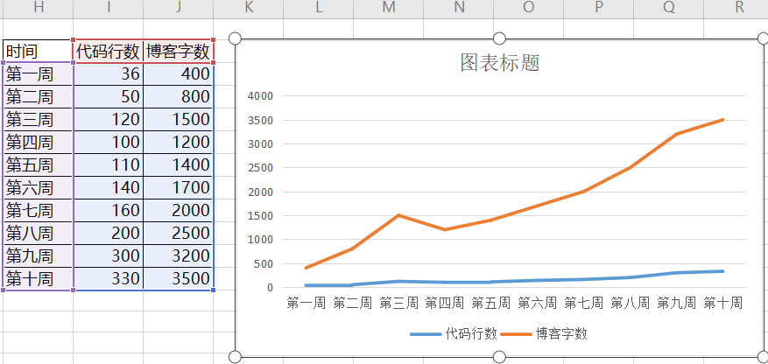Click the 代码行数 legend entry

(454, 333)
